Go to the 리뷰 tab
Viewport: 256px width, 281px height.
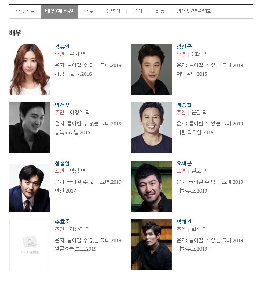point(160,11)
